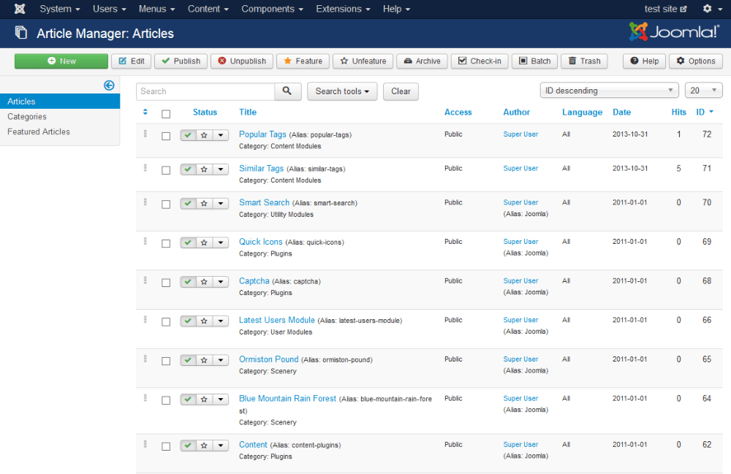Viewport: 731px width, 474px height.
Task: Open the Components menu
Action: [272, 9]
